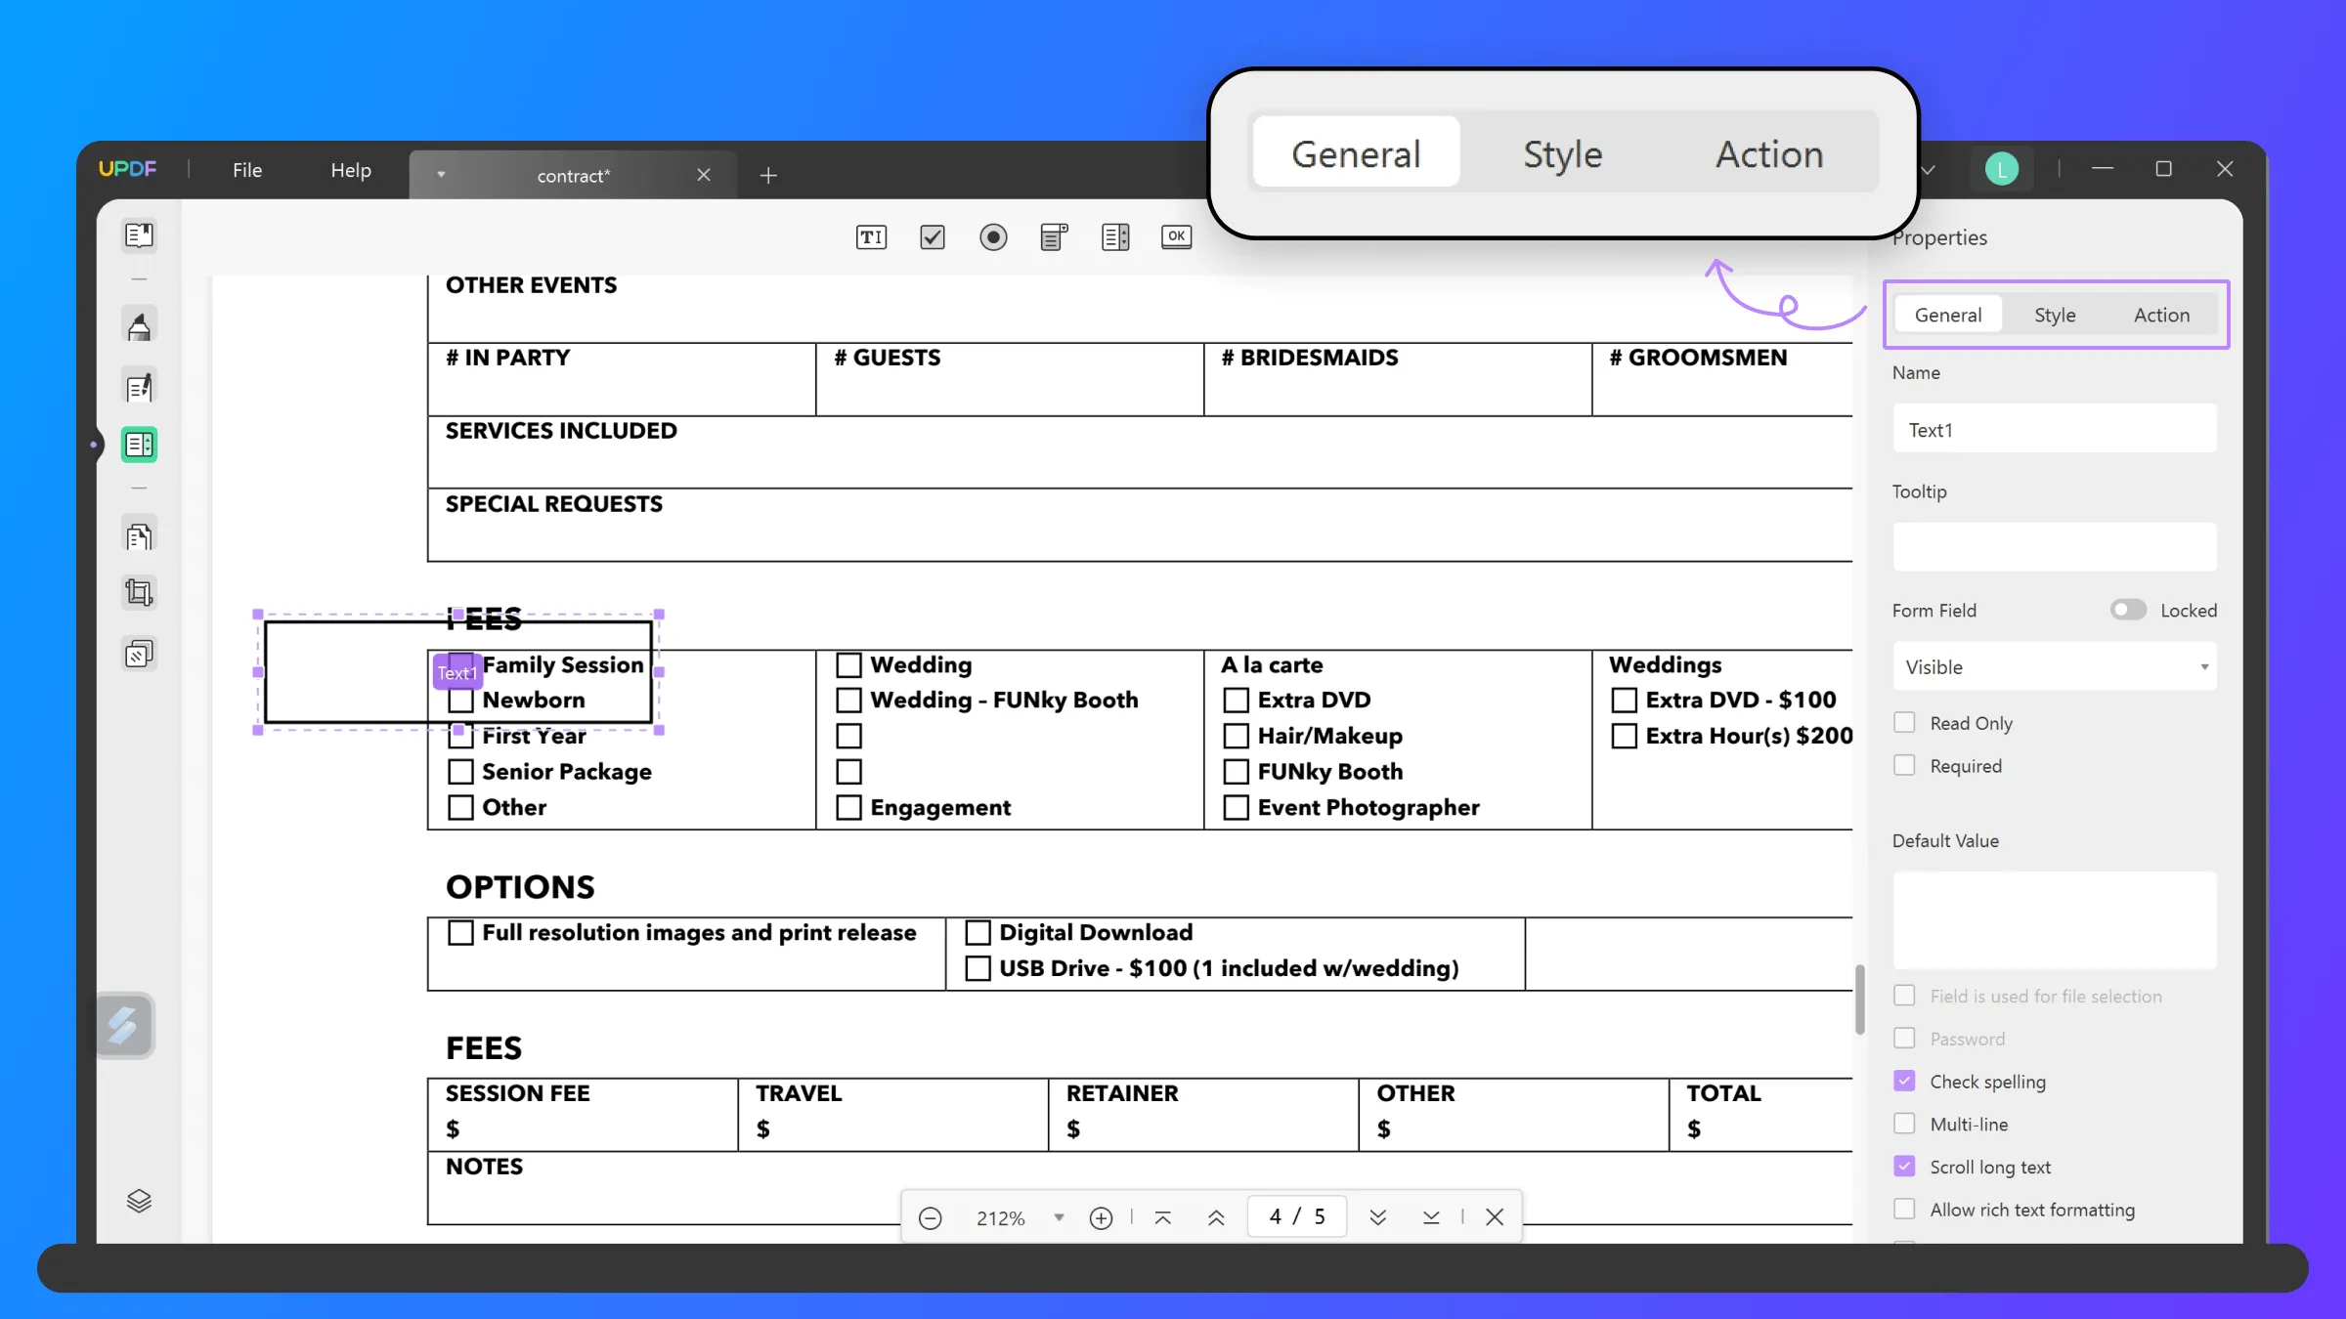Enable the Multi-line checkbox option
Screen dimensions: 2346x1319
1904,1125
